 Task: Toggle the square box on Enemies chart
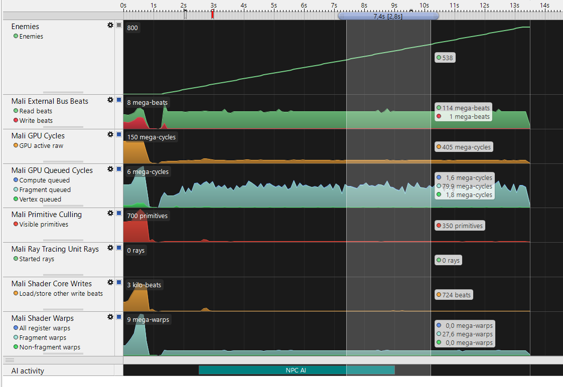pos(119,25)
